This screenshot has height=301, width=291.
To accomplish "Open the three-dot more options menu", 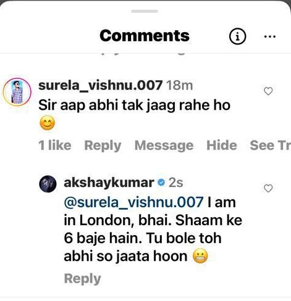I will click(269, 37).
